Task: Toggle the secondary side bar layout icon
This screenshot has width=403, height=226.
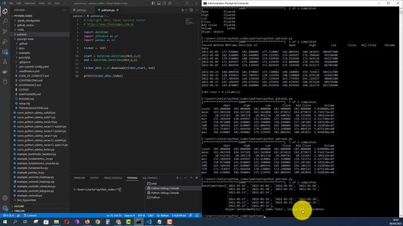Action: point(164,3)
